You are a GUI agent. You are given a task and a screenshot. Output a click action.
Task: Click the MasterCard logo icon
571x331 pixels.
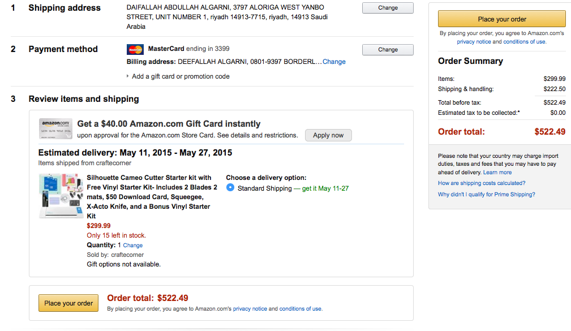point(135,49)
